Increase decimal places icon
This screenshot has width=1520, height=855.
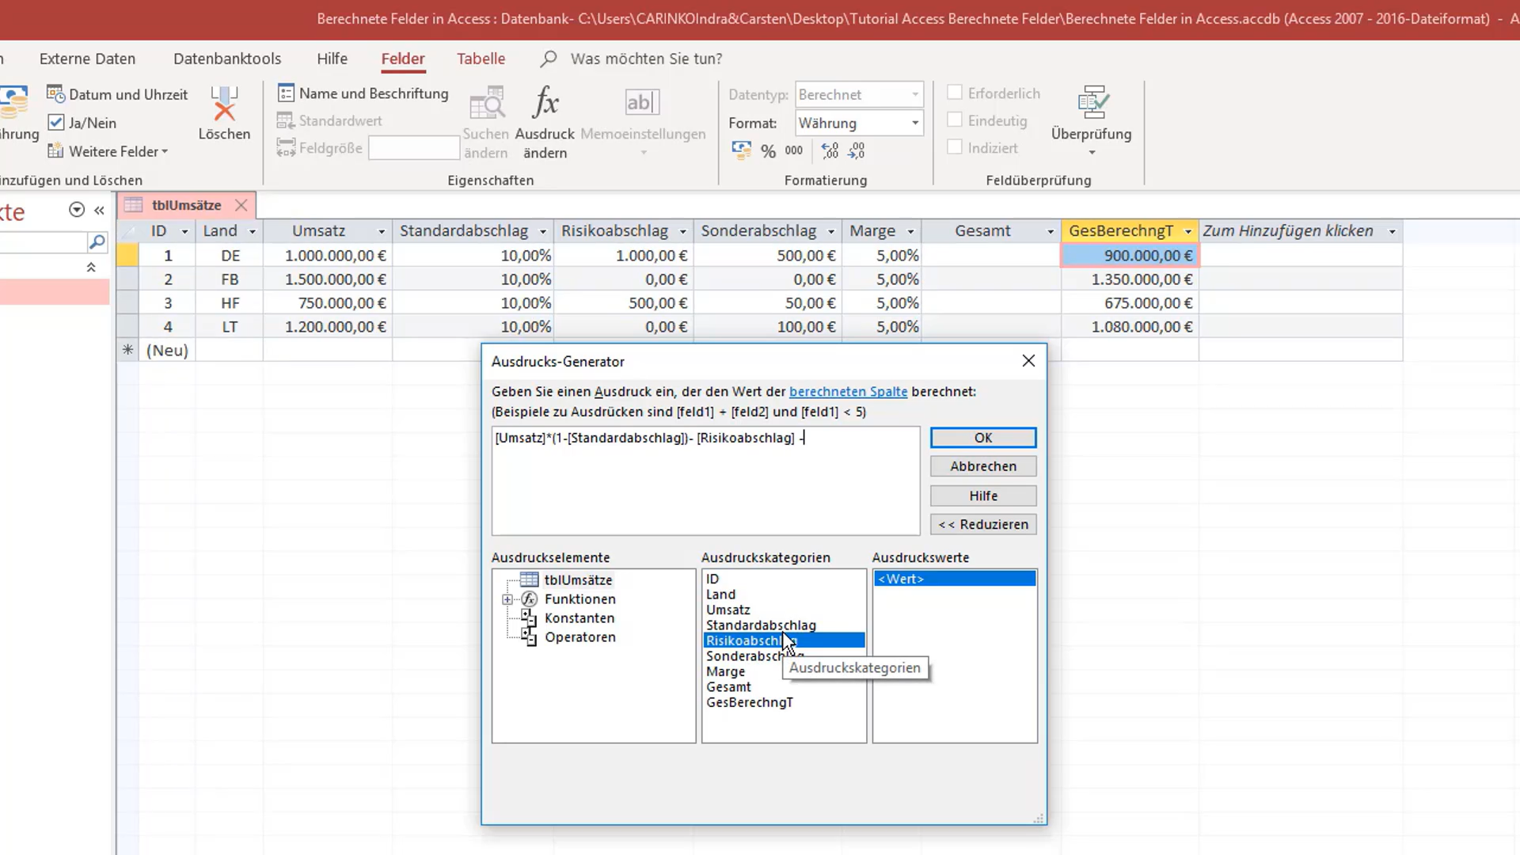[x=830, y=150]
